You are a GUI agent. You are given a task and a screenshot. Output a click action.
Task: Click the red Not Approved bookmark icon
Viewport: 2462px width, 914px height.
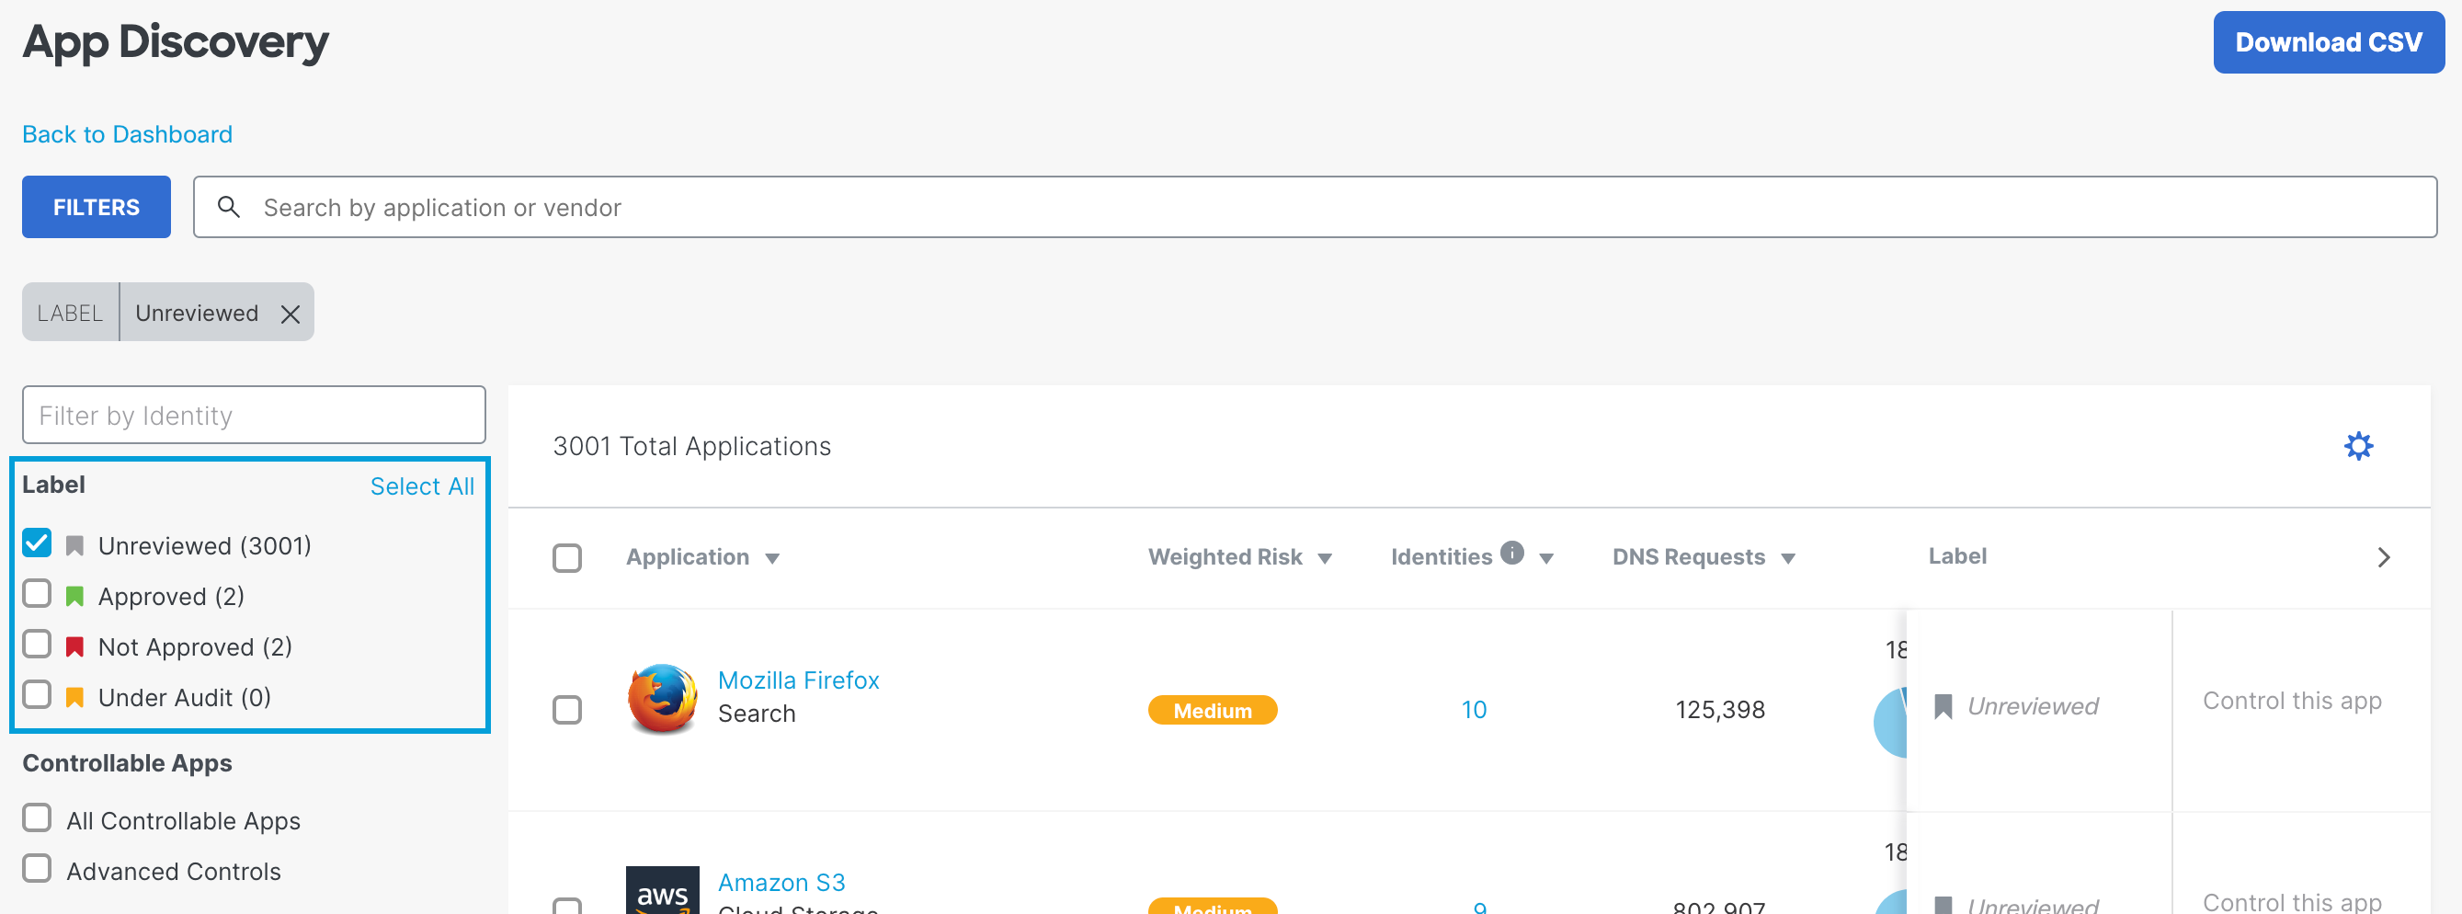(74, 647)
